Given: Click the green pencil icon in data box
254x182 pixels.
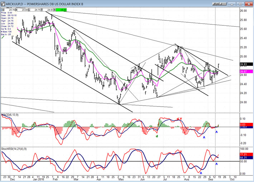Looking at the screenshot, I should tap(3, 35).
